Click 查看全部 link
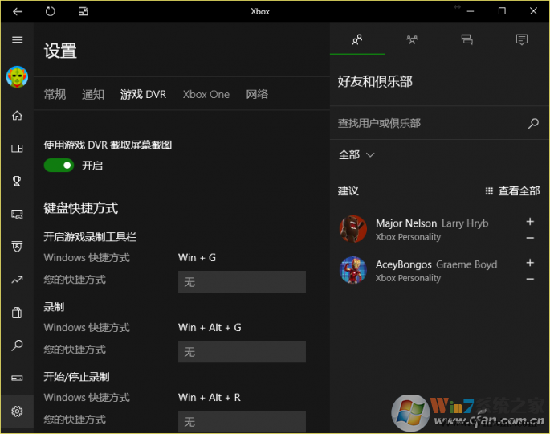Image resolution: width=550 pixels, height=434 pixels. (519, 191)
